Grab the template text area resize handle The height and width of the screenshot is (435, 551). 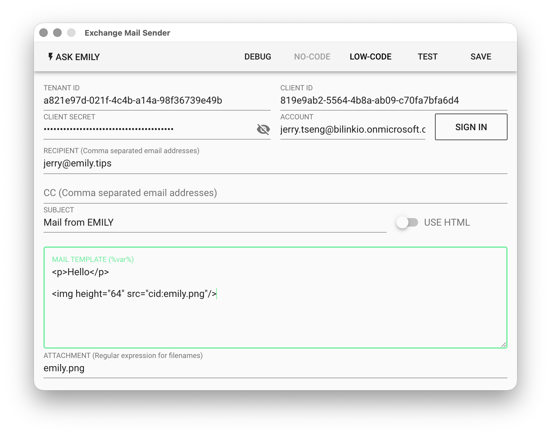[x=503, y=345]
